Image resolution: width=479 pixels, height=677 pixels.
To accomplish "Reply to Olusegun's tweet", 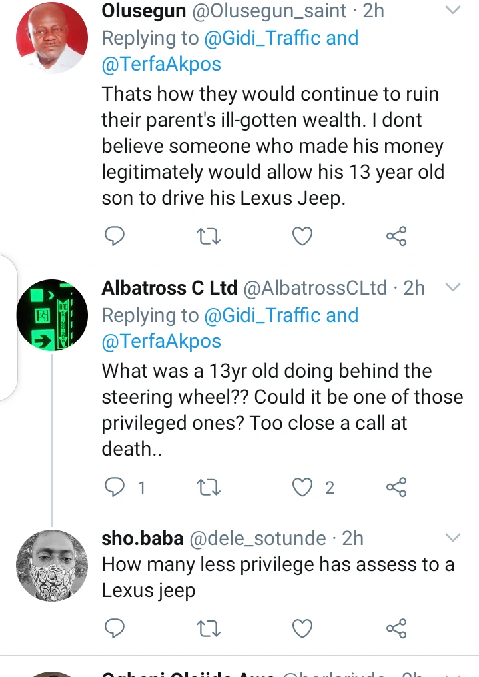I will [115, 236].
